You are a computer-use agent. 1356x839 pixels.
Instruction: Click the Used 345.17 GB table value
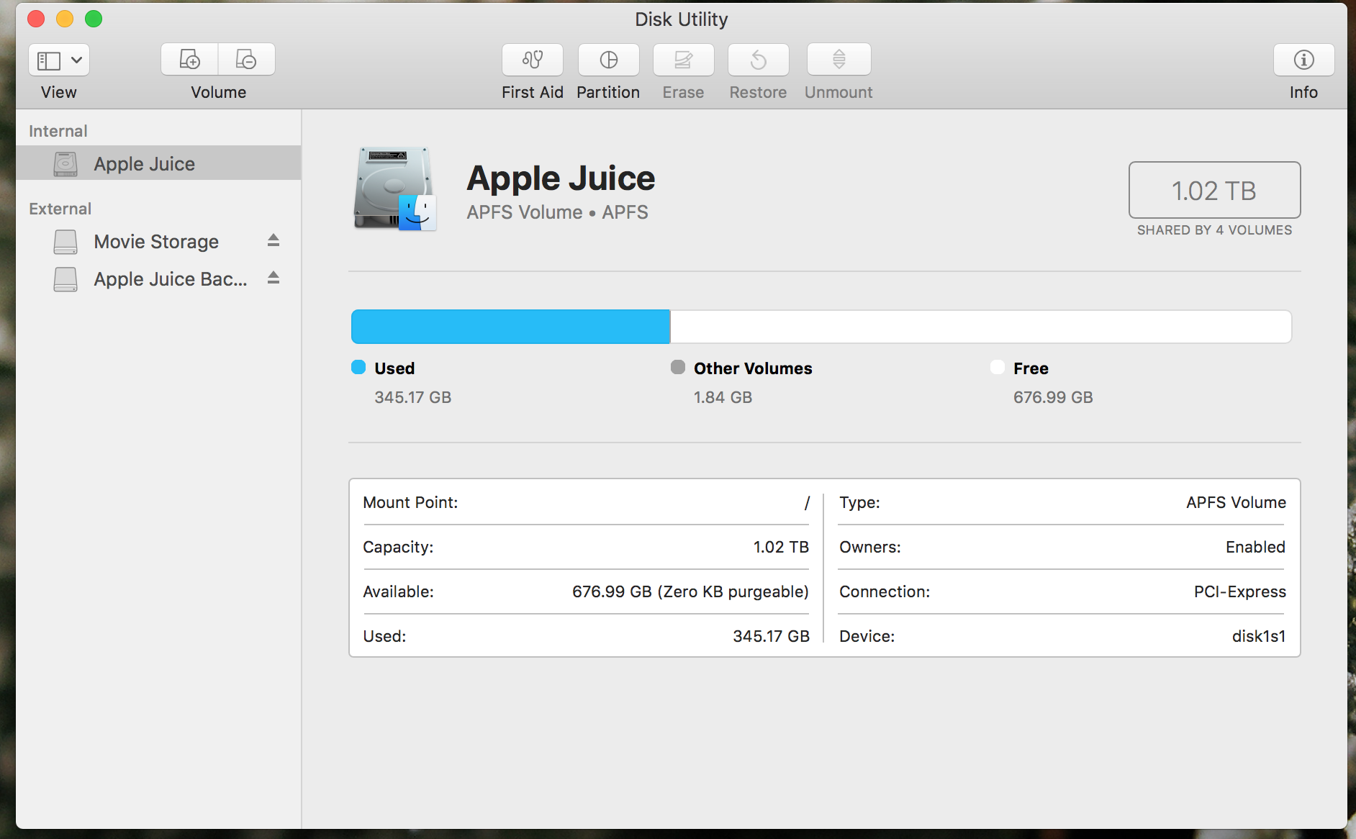click(x=771, y=636)
